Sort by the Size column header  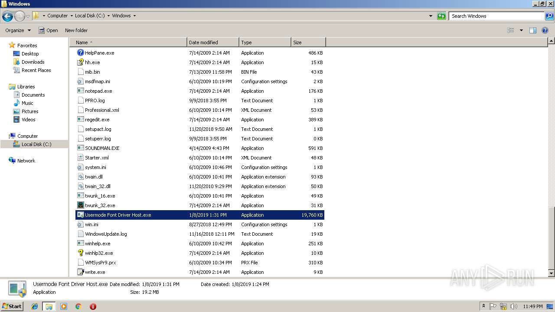pyautogui.click(x=308, y=42)
